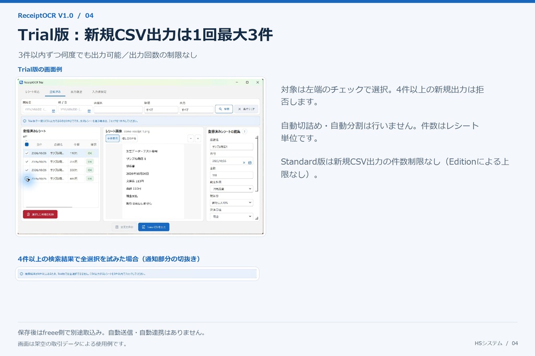Click the 店舗名 edit field showing サンプル商店1
The image size is (535, 356).
tap(231, 146)
